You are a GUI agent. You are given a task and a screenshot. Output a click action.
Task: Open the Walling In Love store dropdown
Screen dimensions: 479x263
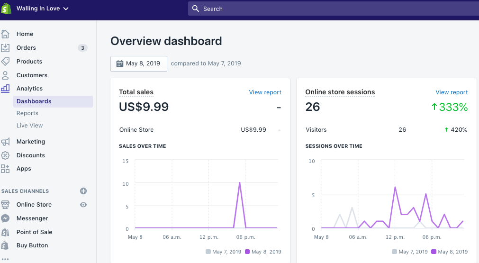point(43,9)
